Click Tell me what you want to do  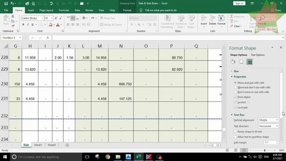coord(161,10)
